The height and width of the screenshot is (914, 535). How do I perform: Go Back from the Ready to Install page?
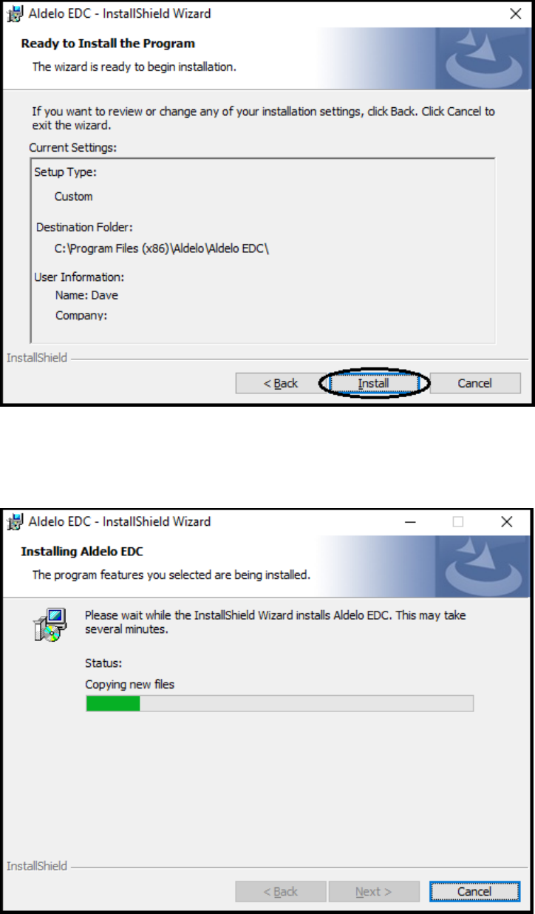pos(281,383)
